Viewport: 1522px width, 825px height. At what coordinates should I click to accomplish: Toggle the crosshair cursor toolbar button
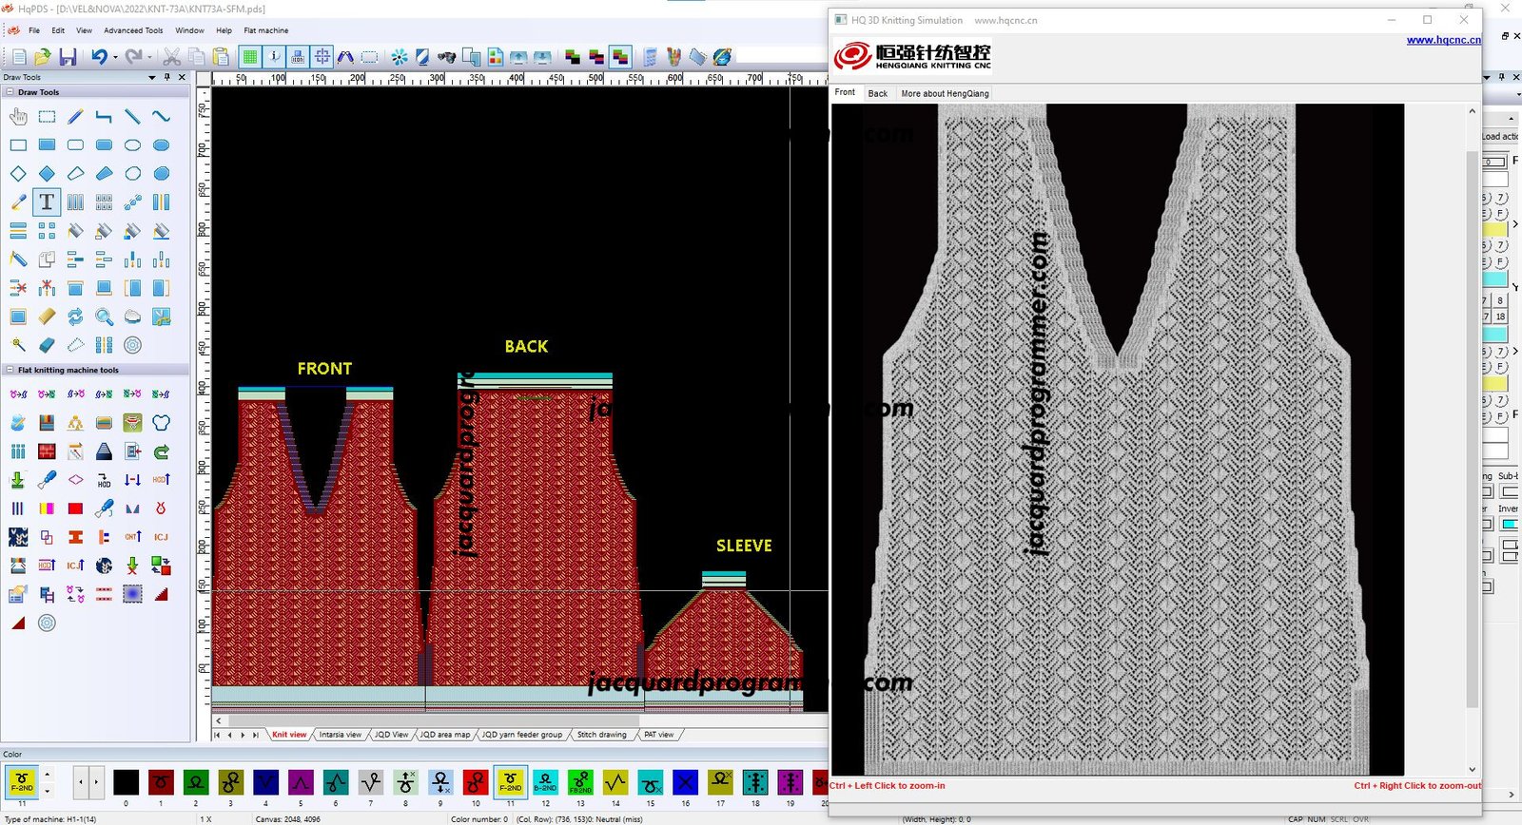[x=322, y=57]
